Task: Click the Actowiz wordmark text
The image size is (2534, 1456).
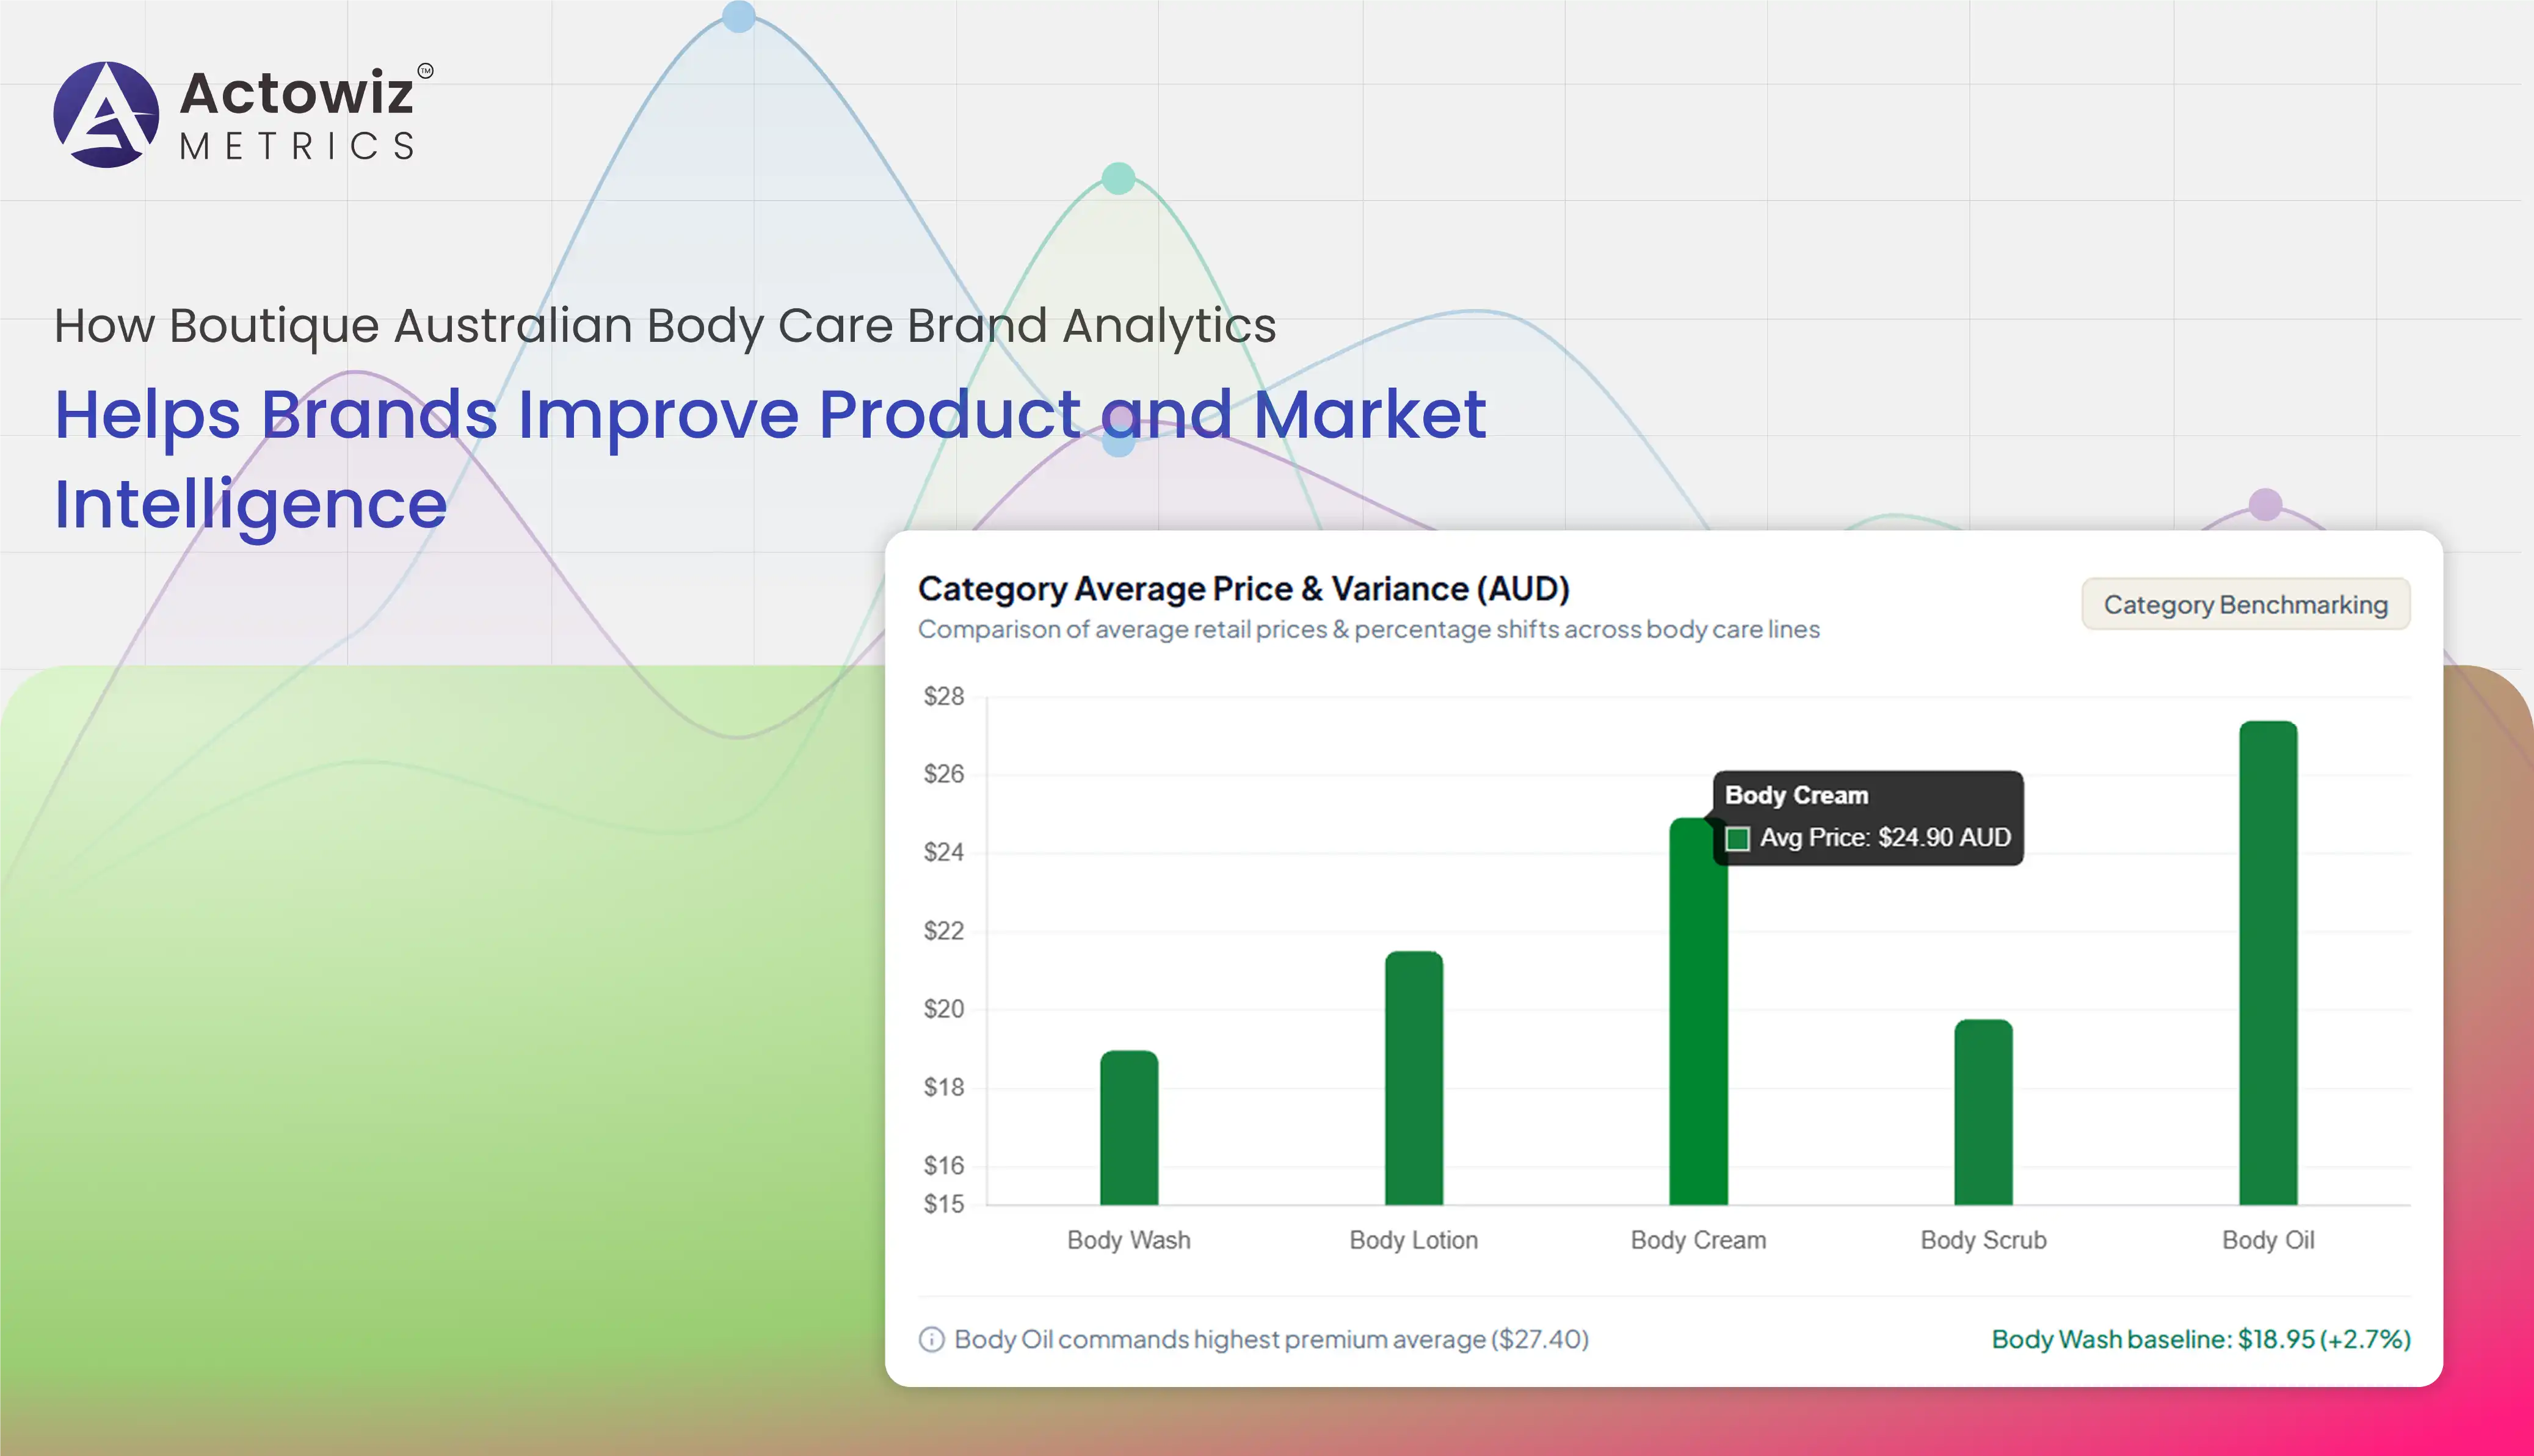Action: (x=297, y=94)
